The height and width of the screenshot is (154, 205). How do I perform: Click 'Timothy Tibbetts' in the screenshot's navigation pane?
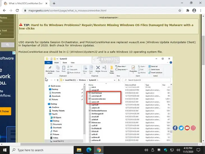58,111
